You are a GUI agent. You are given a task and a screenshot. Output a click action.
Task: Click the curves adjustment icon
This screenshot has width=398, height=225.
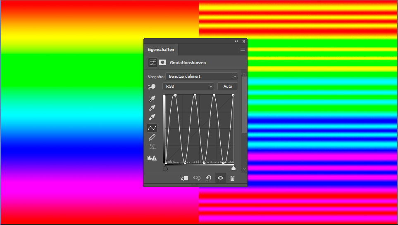coord(153,62)
